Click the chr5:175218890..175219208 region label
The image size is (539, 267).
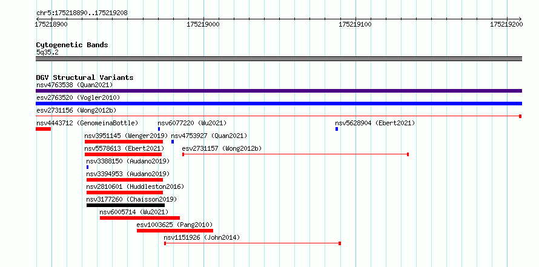82,13
